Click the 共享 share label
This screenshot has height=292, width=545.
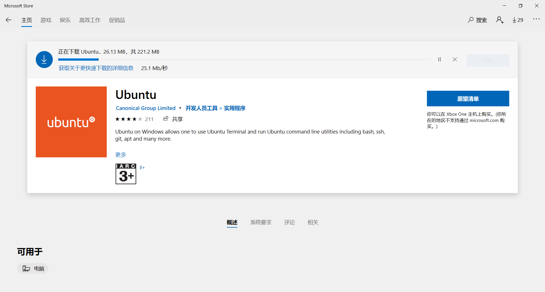click(177, 119)
